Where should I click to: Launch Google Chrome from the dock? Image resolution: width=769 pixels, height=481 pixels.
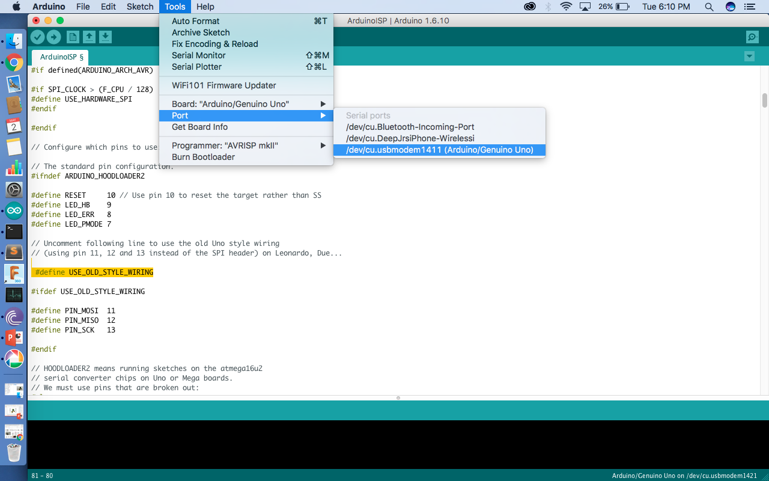pos(14,62)
